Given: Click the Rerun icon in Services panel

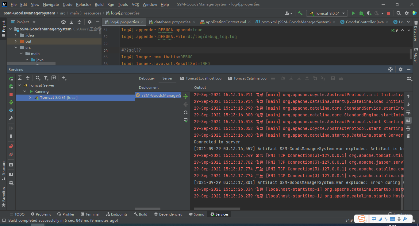Looking at the screenshot, I should pyautogui.click(x=11, y=78).
